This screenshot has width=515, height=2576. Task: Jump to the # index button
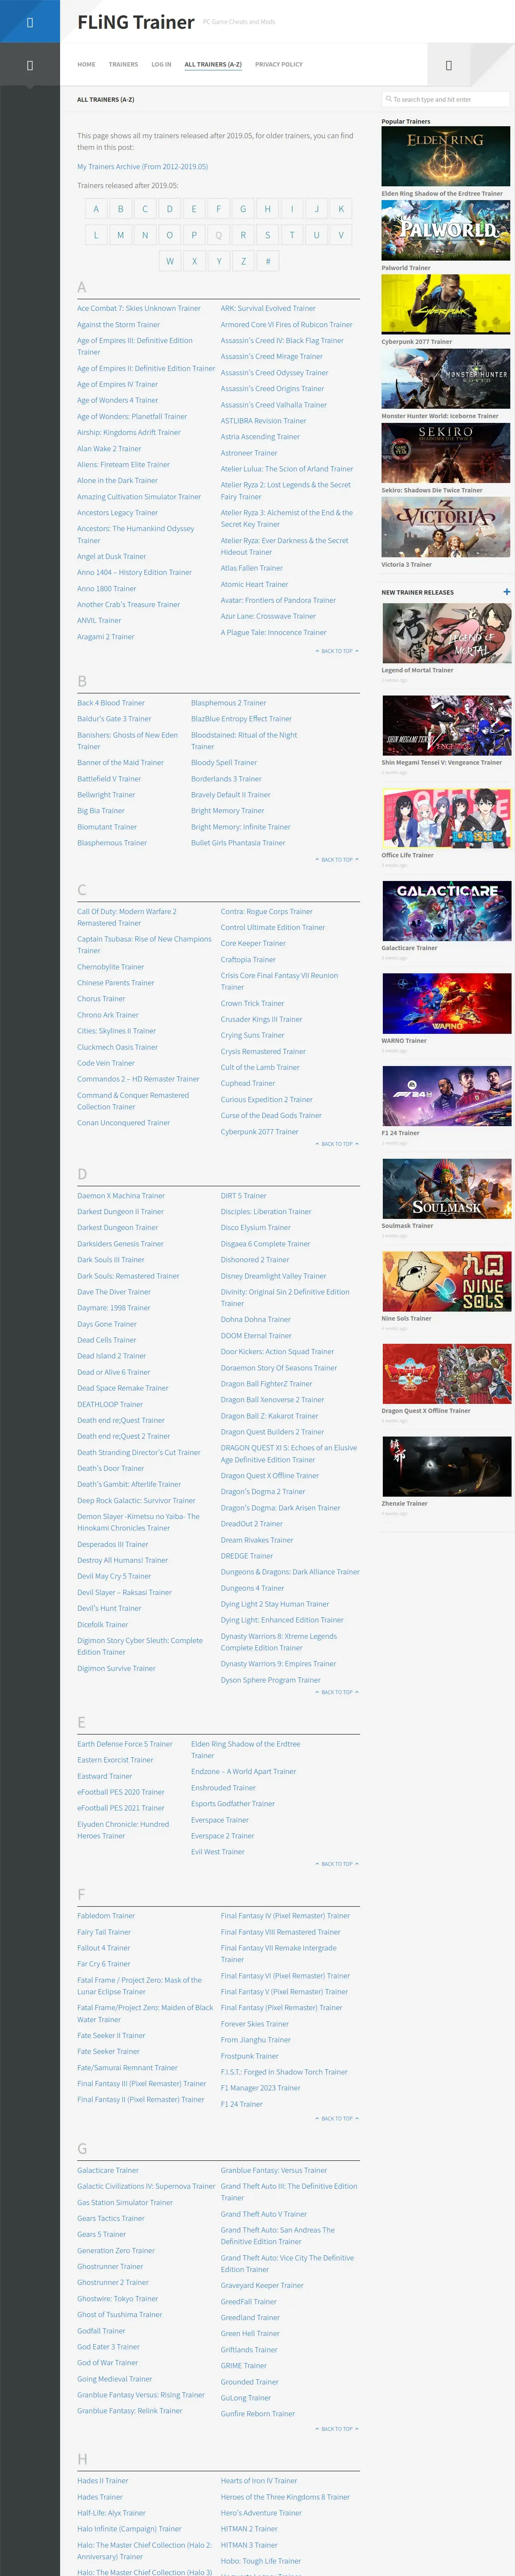(267, 261)
